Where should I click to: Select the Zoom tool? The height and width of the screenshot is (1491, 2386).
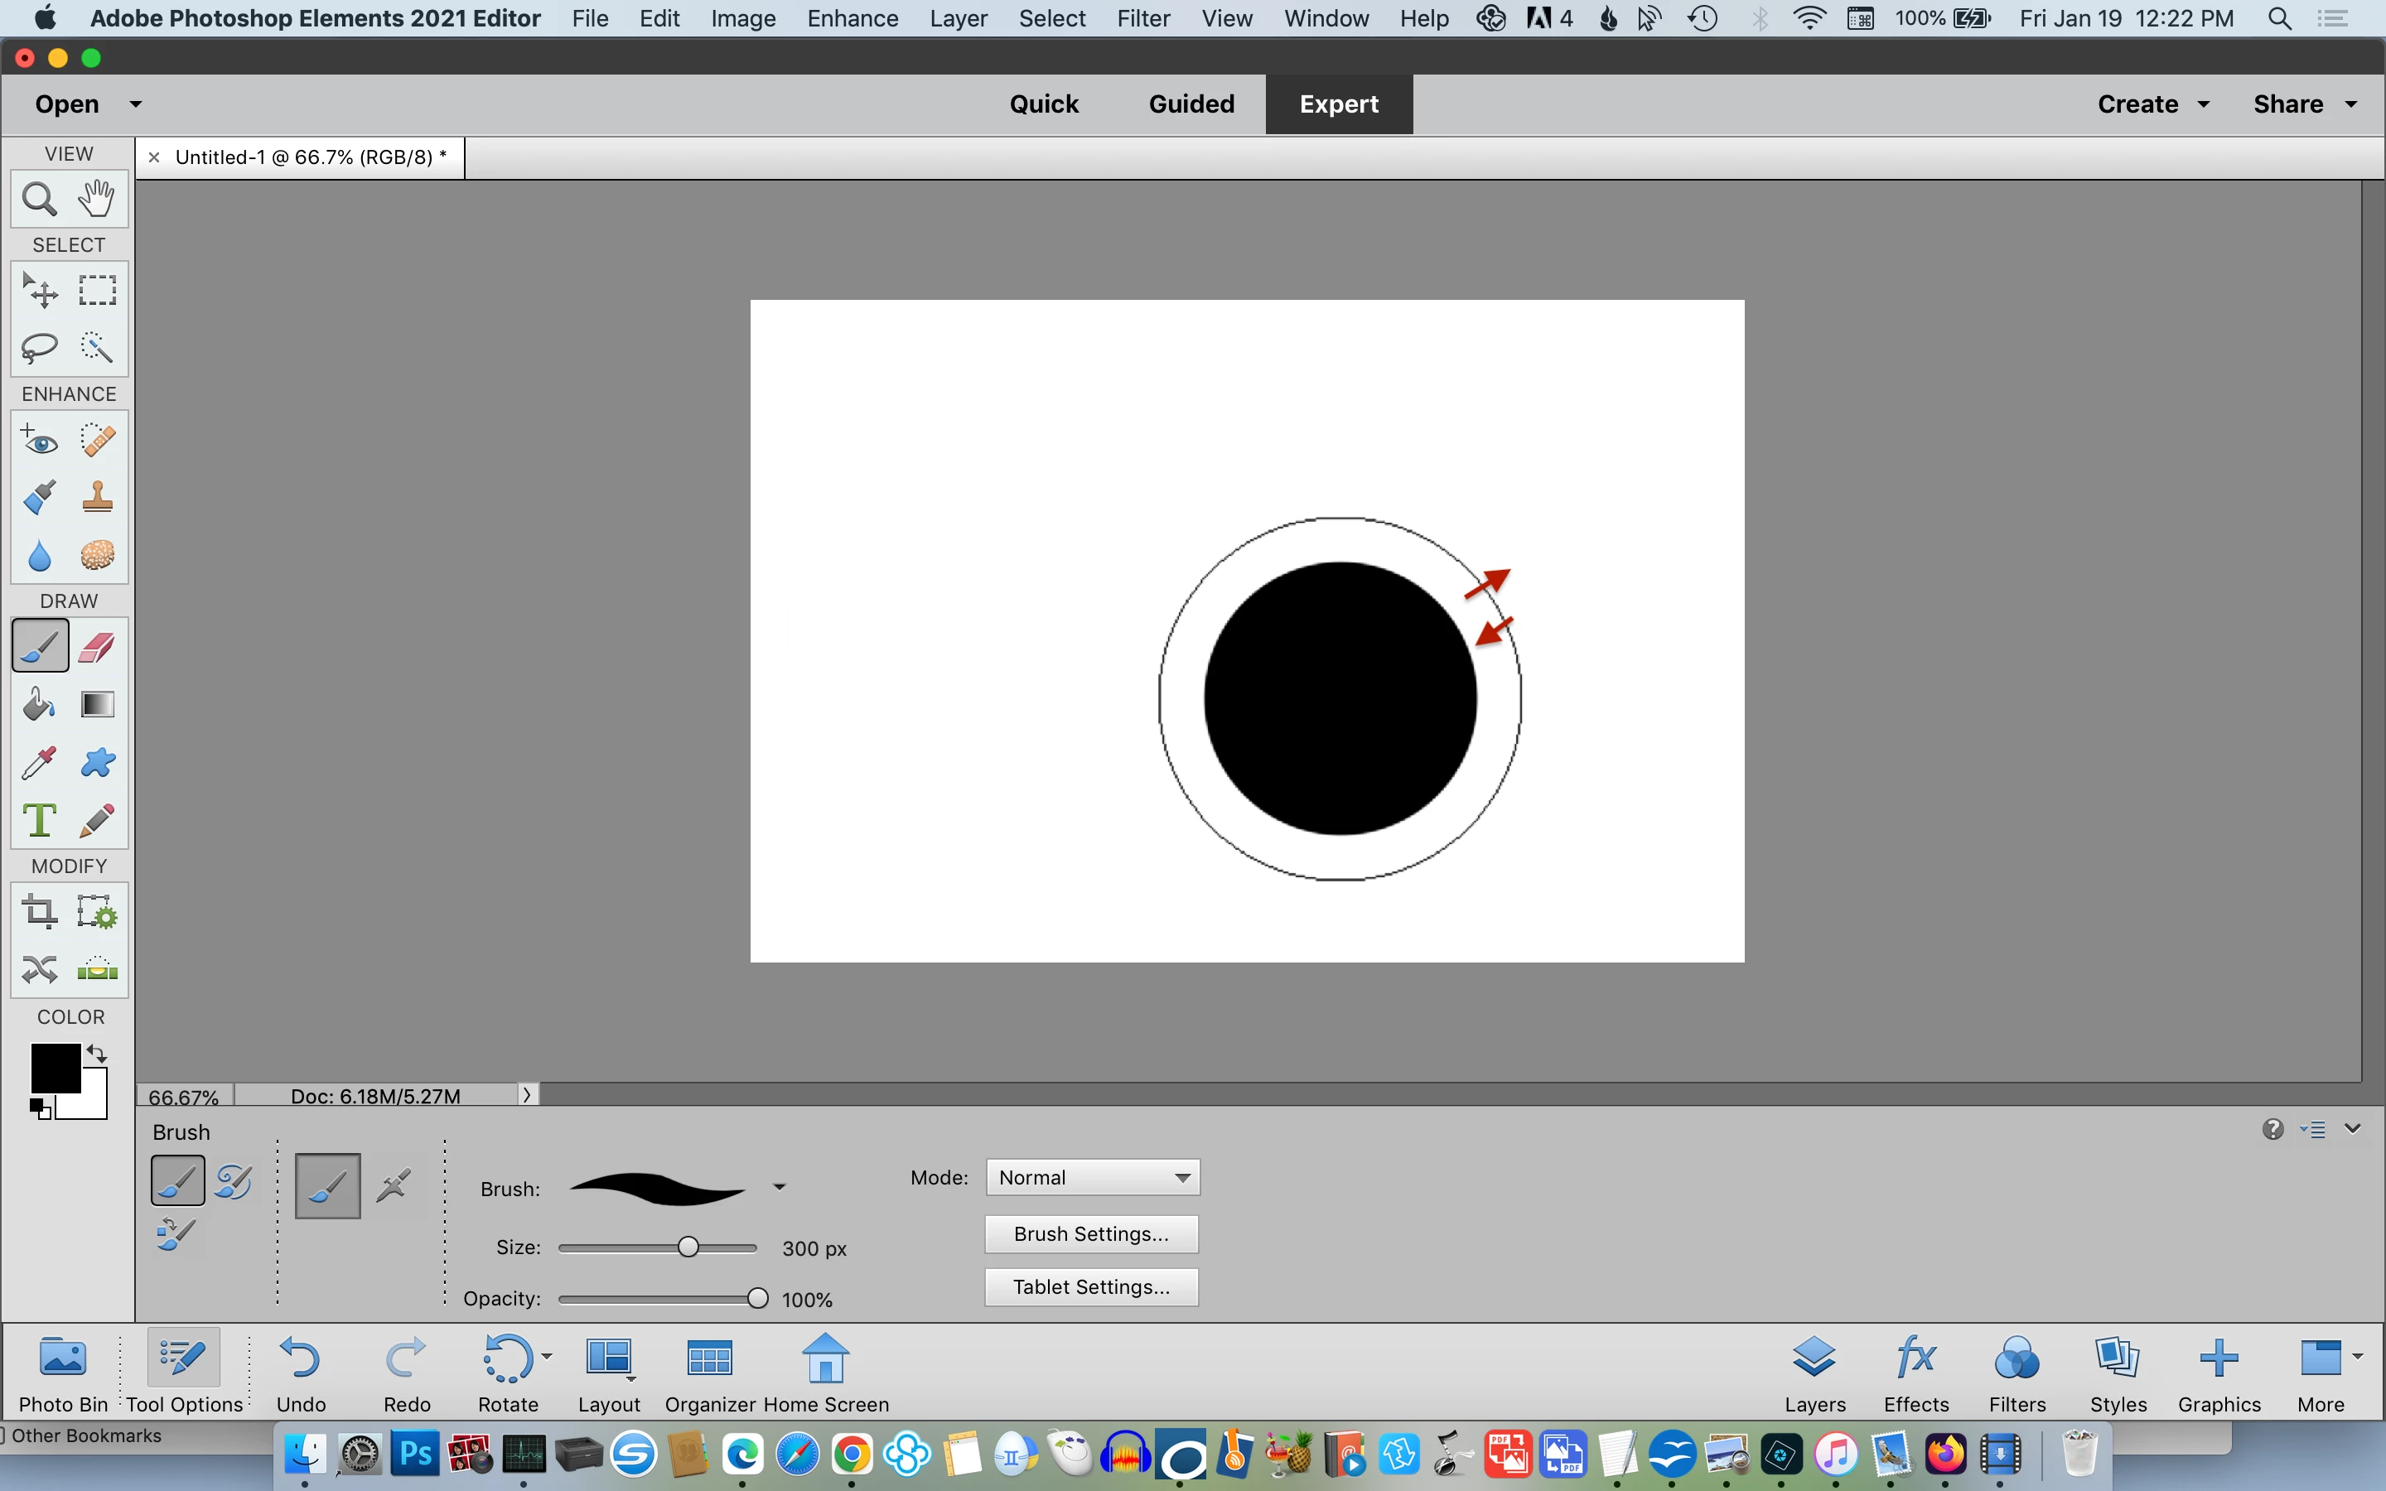[x=40, y=199]
